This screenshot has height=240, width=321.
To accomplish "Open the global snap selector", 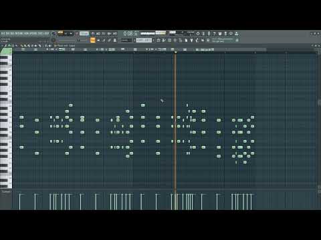I will (x=126, y=40).
